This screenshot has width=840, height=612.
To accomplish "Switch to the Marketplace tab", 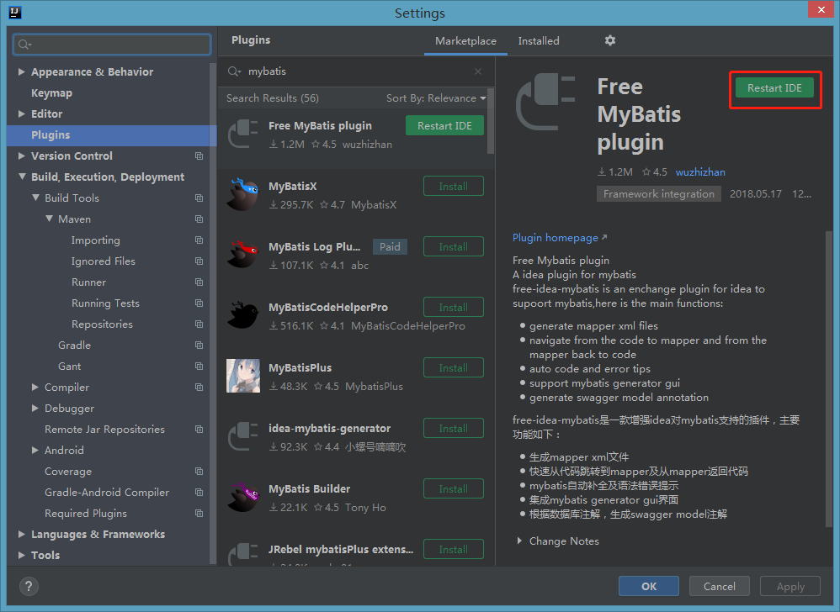I will pos(465,41).
